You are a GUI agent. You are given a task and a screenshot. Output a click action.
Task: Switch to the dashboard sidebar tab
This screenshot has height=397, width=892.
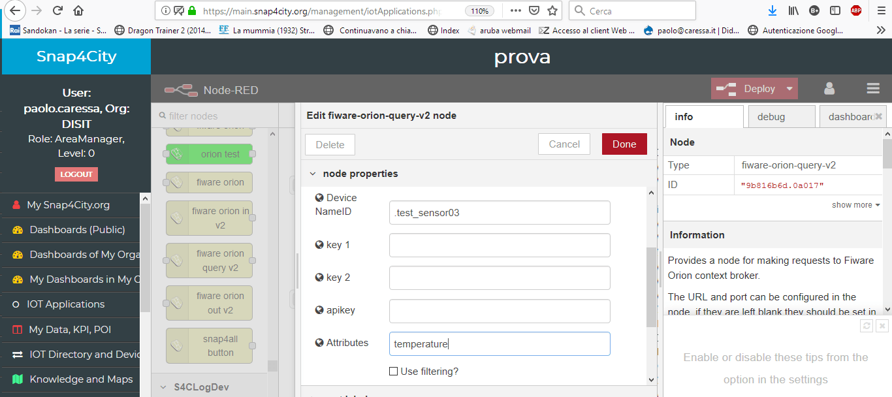coord(849,116)
